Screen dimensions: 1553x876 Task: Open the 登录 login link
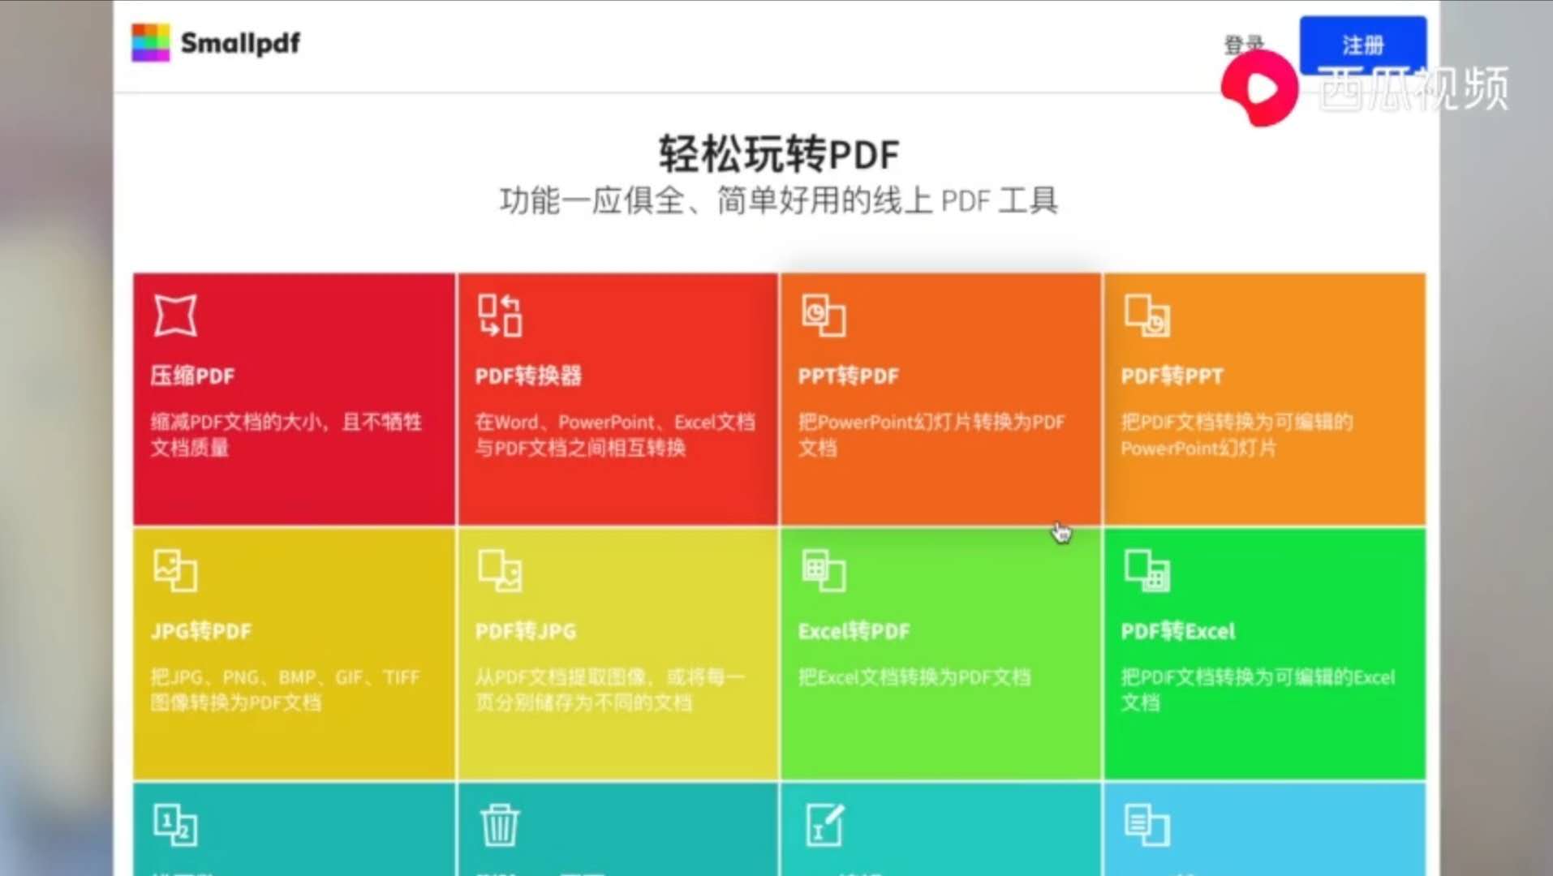click(x=1244, y=45)
